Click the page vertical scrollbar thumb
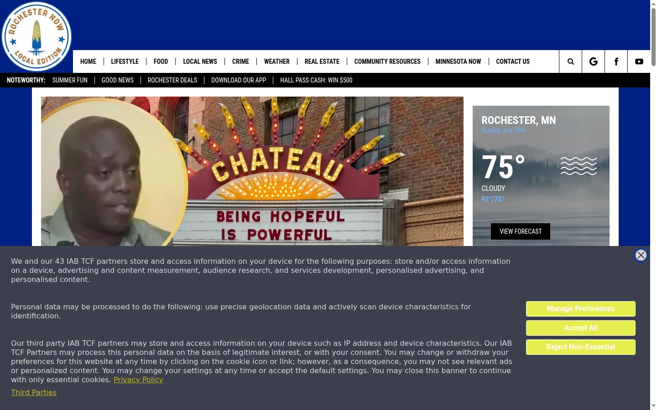Viewport: 657px width, 410px height. (x=653, y=37)
